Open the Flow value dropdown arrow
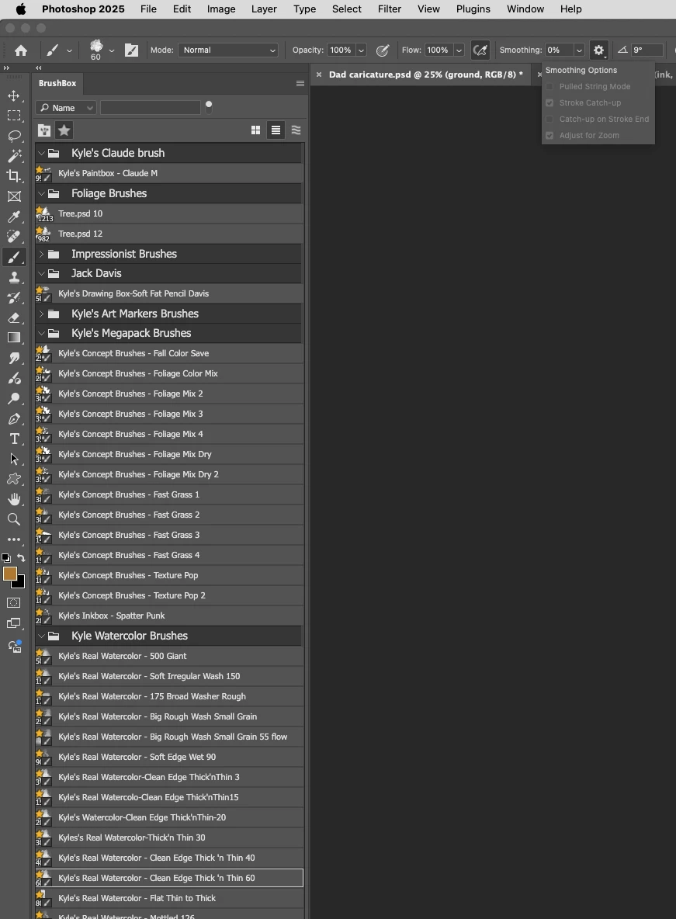Viewport: 676px width, 919px height. [459, 50]
